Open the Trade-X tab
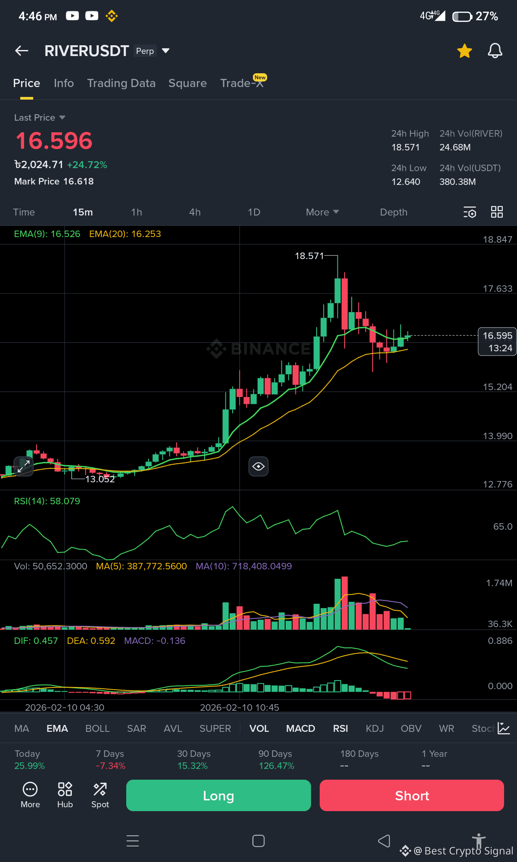Screen dimensions: 517x862 [x=242, y=83]
